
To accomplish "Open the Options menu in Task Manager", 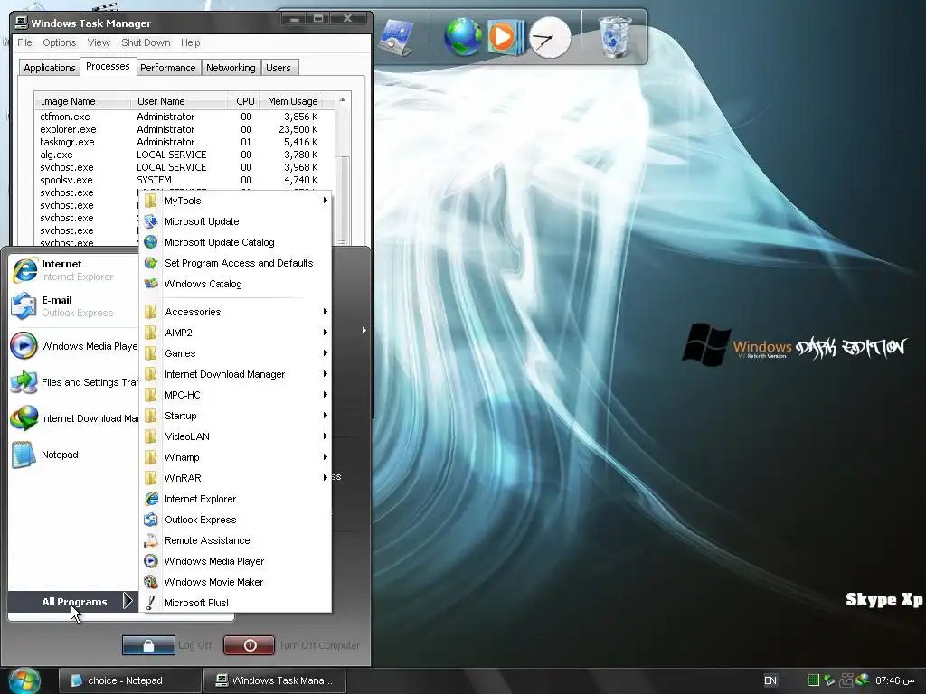I will pos(59,42).
